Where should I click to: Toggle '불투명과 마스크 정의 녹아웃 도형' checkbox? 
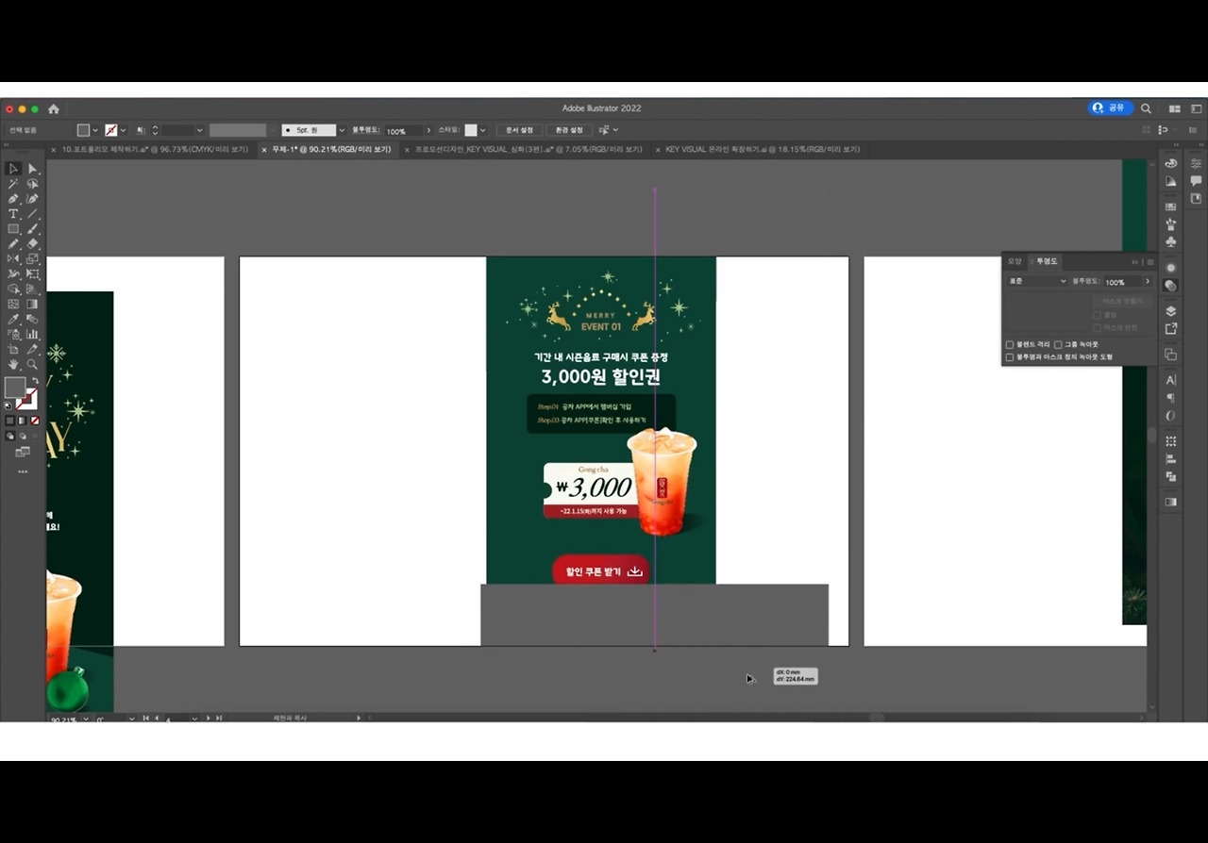[1010, 357]
